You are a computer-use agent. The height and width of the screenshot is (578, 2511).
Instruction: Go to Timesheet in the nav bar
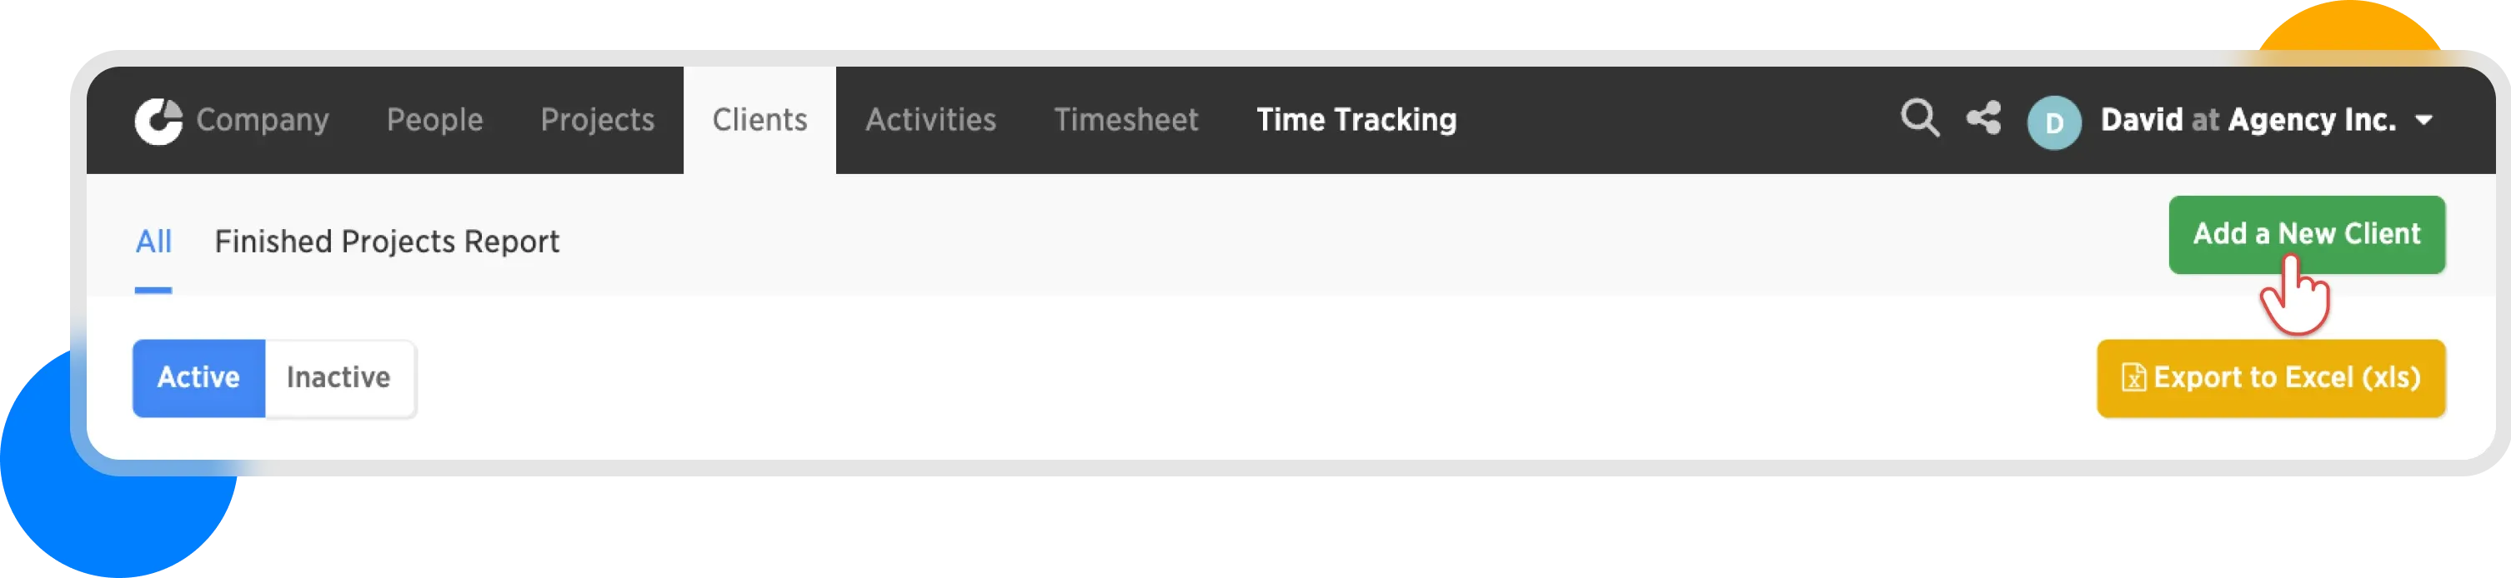click(1125, 120)
